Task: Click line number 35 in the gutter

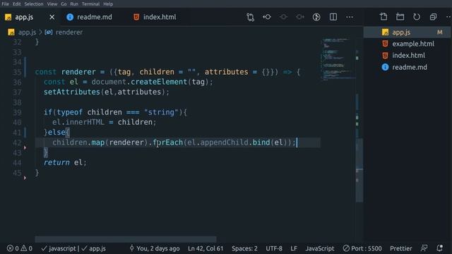Action: point(17,72)
